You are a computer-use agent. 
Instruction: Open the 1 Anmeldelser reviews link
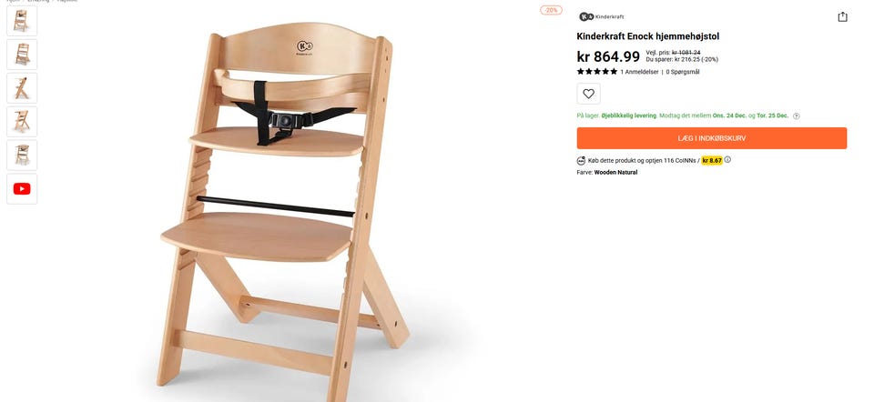coord(639,72)
